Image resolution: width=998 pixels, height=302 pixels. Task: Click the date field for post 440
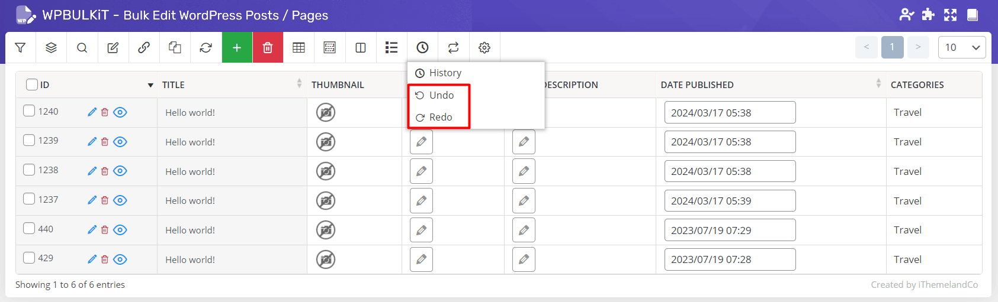[729, 230]
